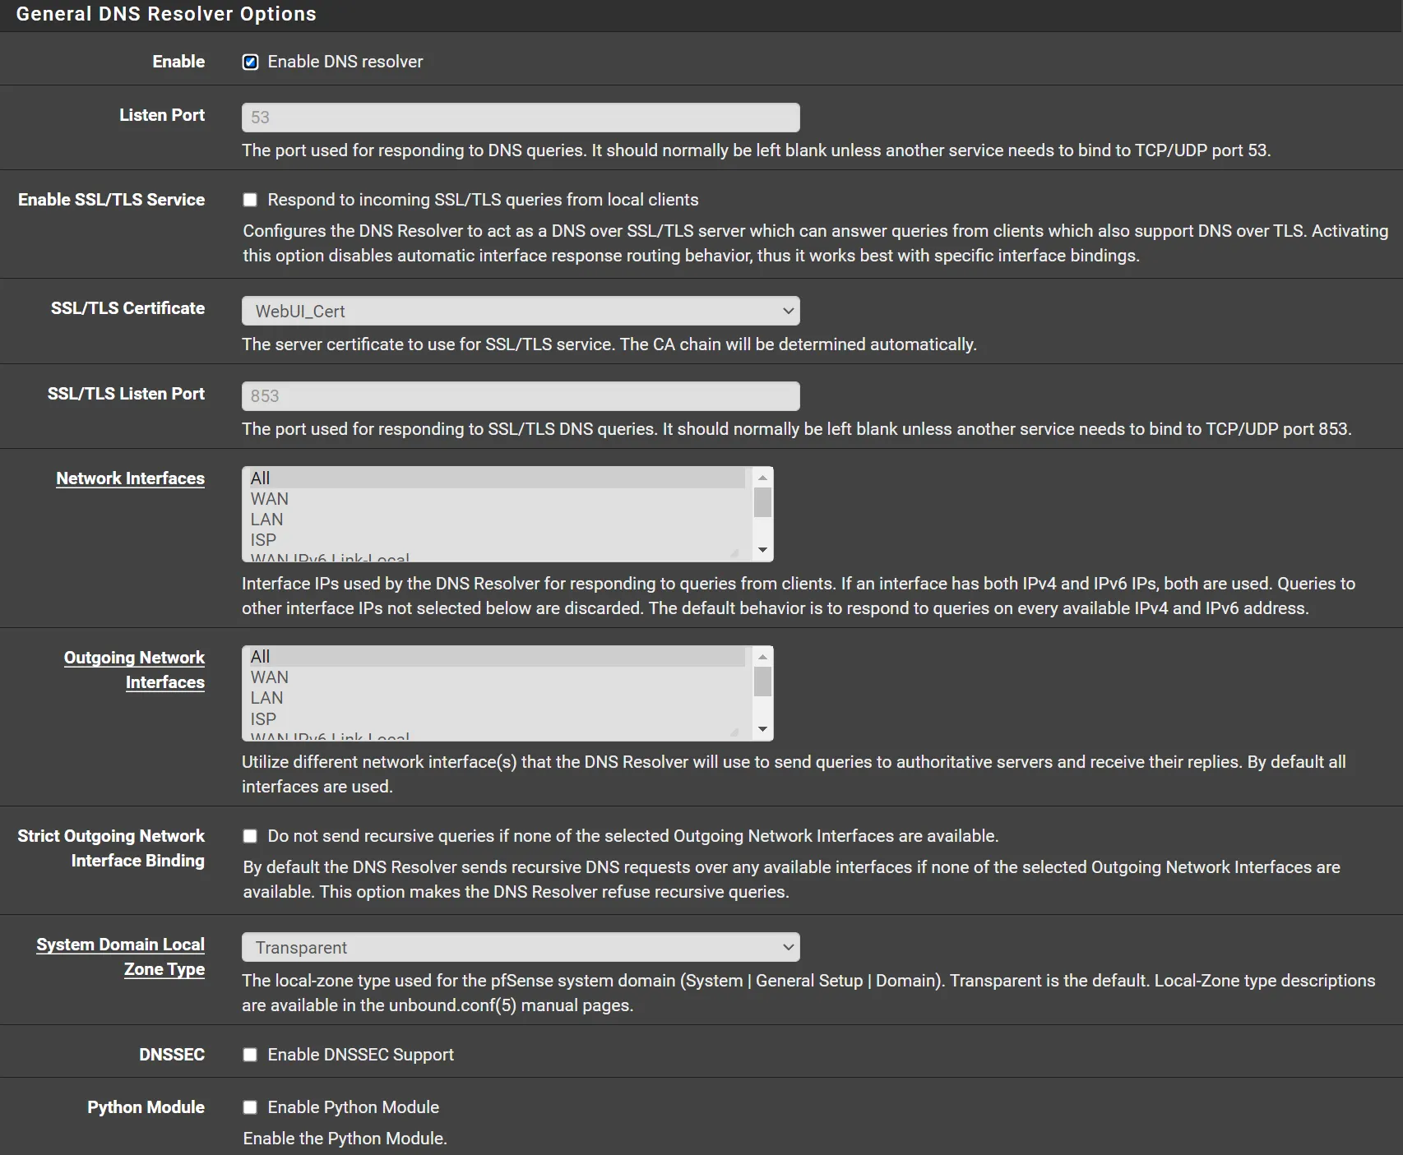Image resolution: width=1403 pixels, height=1155 pixels.
Task: Uncheck the Enable DNS resolver checkbox
Action: click(250, 62)
